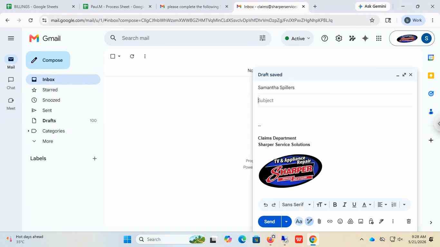Open the Sans Serif font dropdown
The image size is (440, 247).
pos(296,205)
